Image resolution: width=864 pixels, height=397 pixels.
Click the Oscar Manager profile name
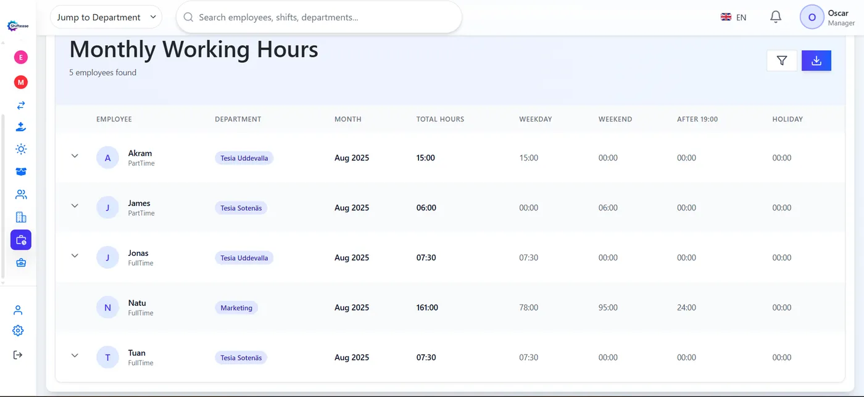[x=841, y=18]
